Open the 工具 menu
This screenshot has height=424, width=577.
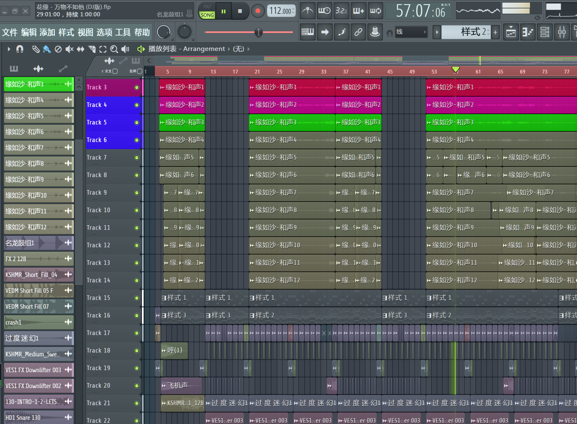(123, 32)
